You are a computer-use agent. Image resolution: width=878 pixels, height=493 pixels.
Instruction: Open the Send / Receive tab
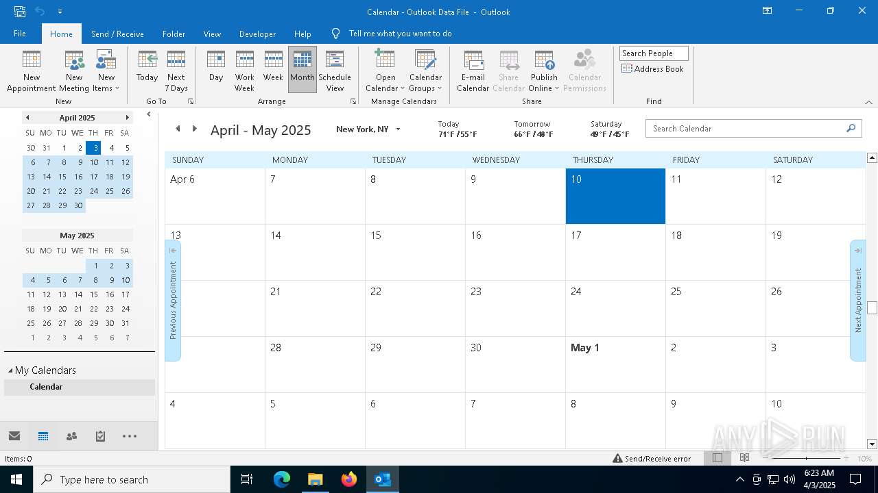[x=117, y=34]
